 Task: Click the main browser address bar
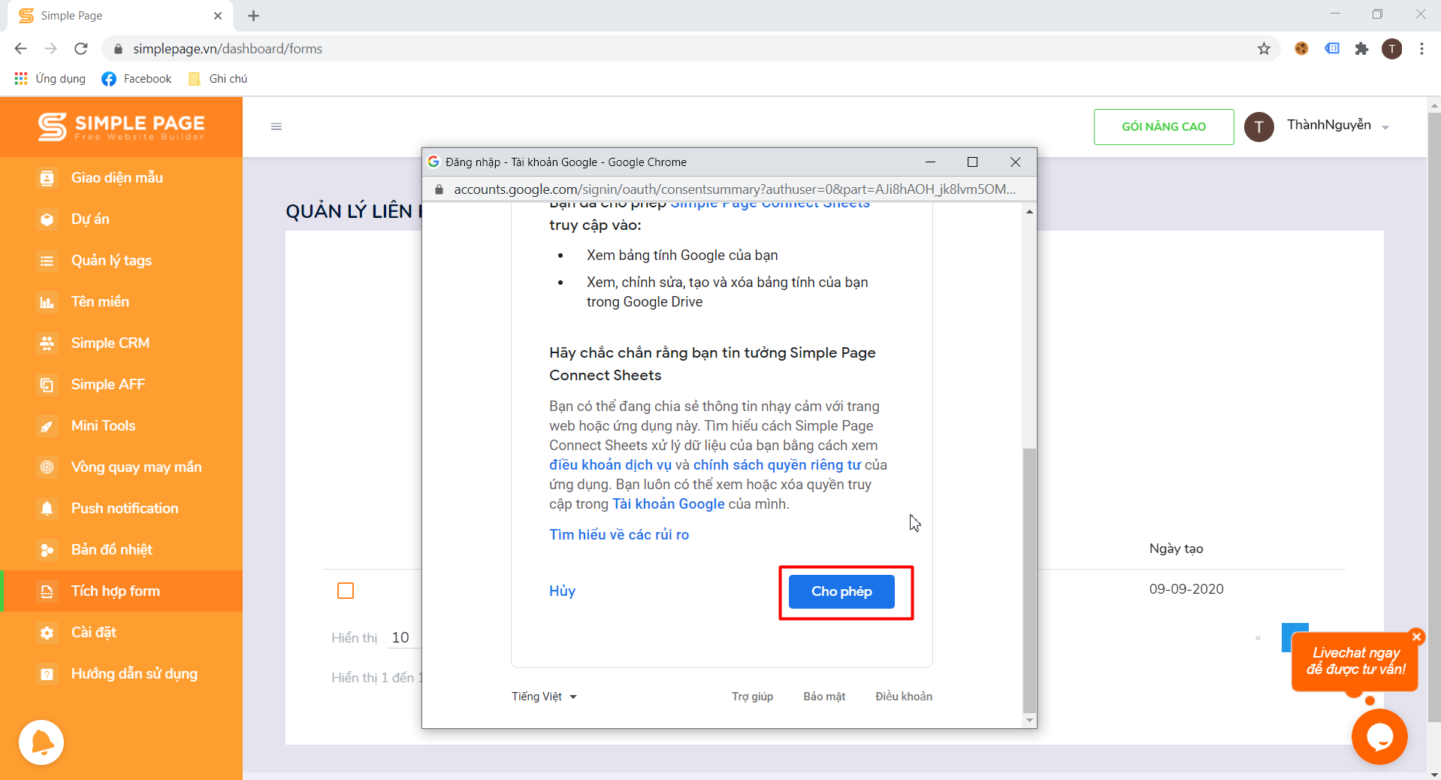tap(690, 49)
